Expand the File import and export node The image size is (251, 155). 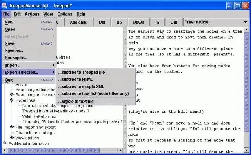point(12,127)
